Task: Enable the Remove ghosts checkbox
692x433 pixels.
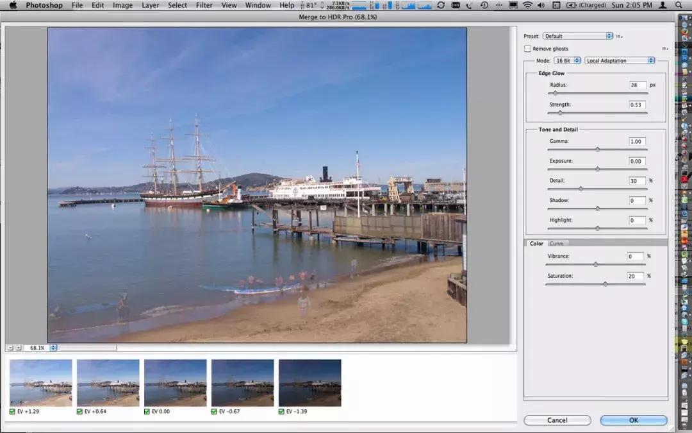Action: tap(527, 49)
